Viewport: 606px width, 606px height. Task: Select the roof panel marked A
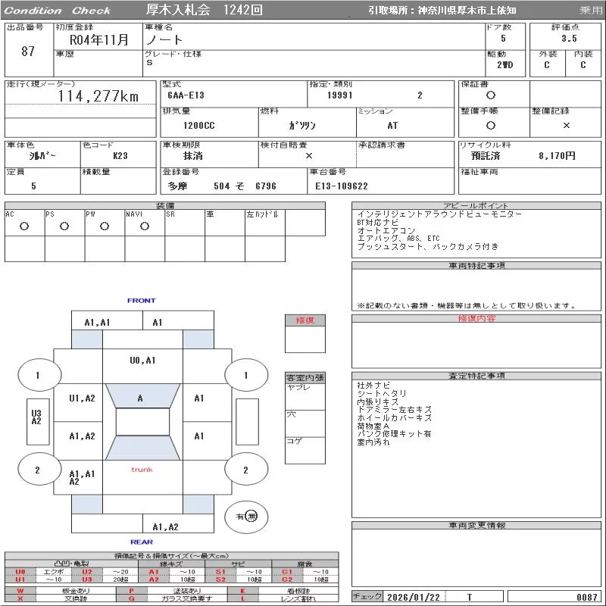point(140,398)
